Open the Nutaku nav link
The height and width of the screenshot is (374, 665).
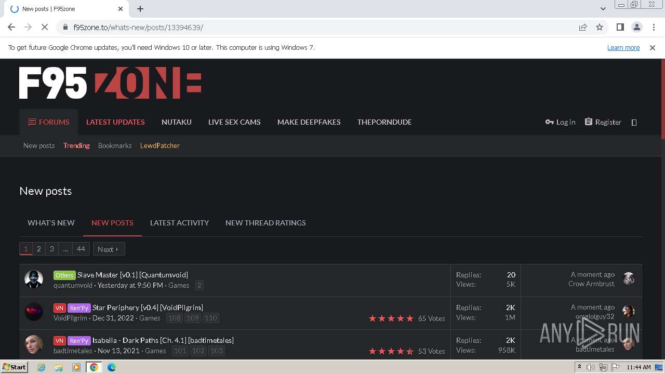click(x=177, y=122)
